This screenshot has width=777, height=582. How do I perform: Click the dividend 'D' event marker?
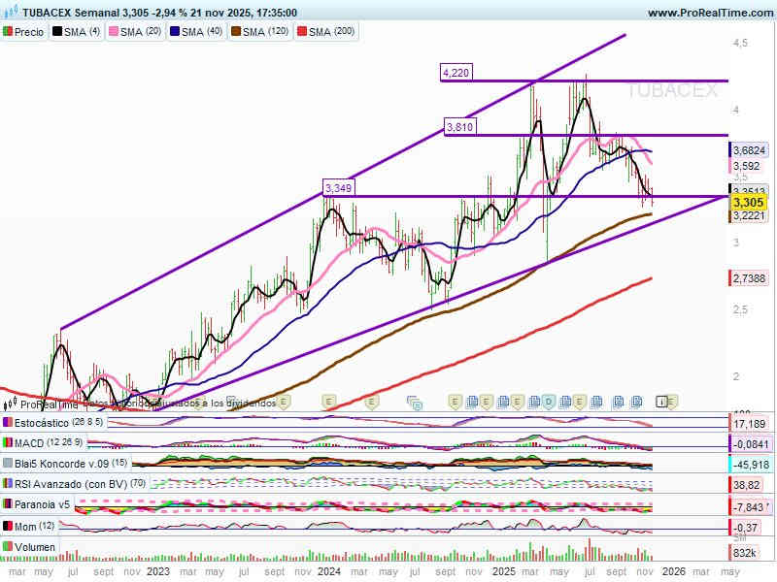[x=549, y=401]
